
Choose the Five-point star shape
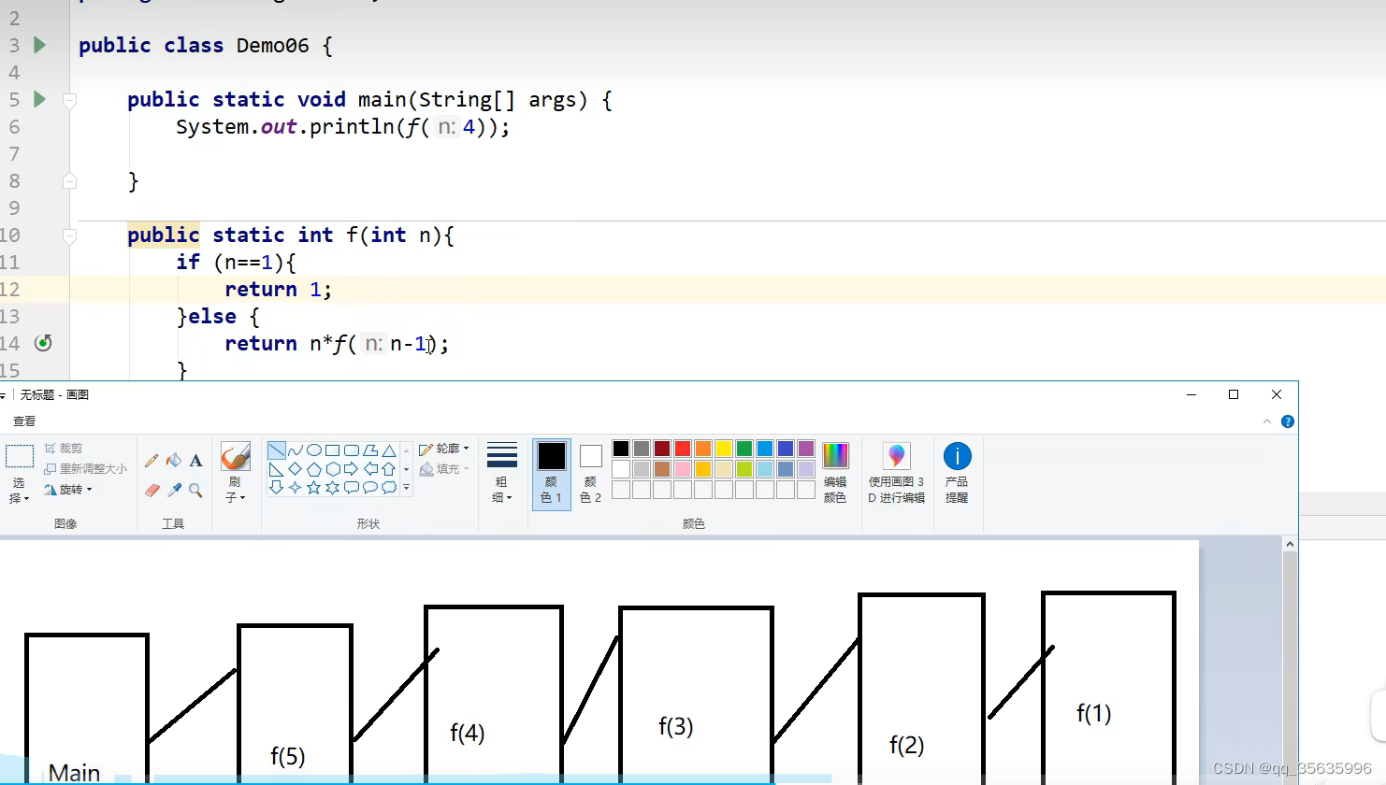(x=314, y=487)
